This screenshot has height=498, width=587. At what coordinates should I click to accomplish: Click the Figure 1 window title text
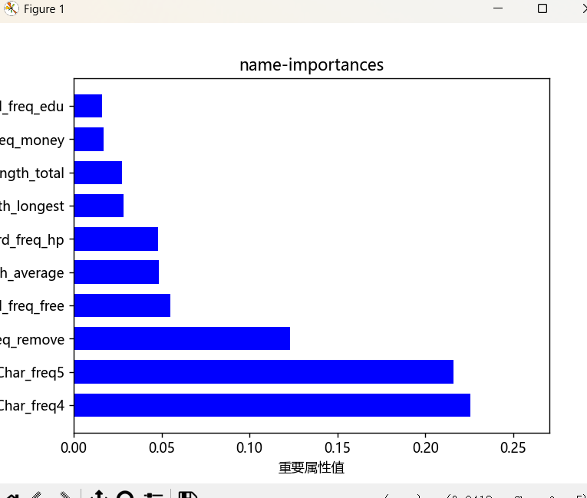pos(45,9)
